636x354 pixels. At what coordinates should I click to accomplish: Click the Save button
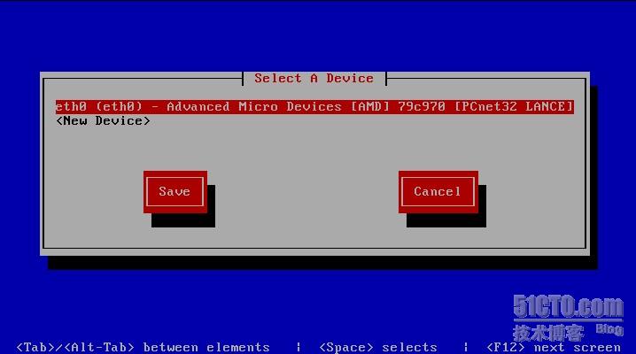[175, 191]
